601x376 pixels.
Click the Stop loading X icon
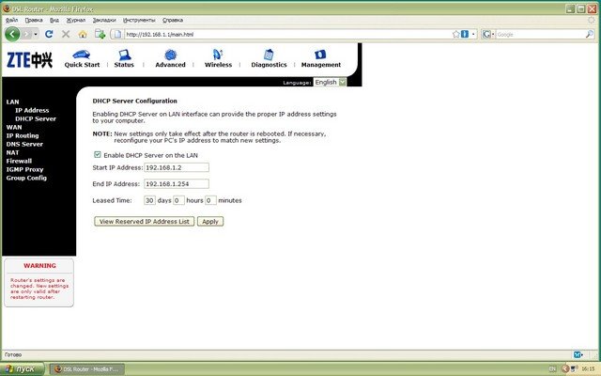coord(66,34)
